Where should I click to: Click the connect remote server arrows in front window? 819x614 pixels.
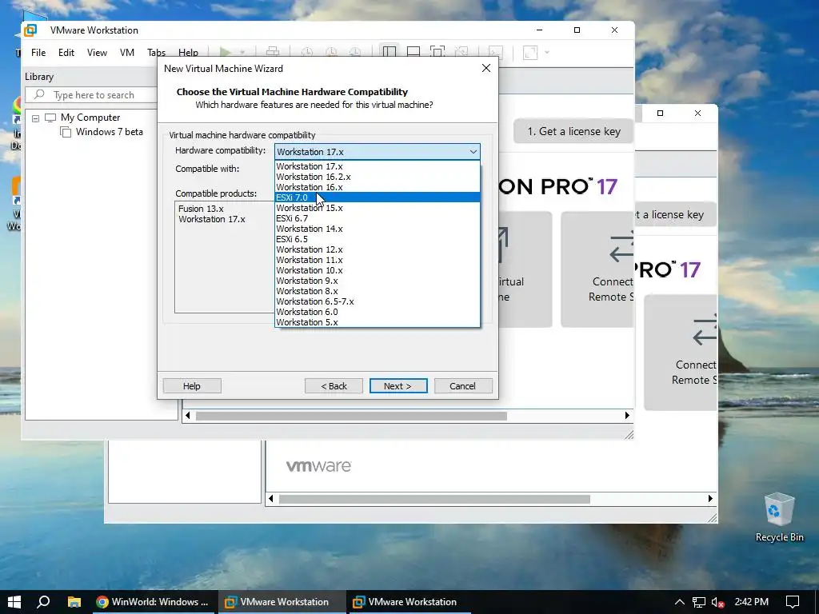[x=621, y=248]
